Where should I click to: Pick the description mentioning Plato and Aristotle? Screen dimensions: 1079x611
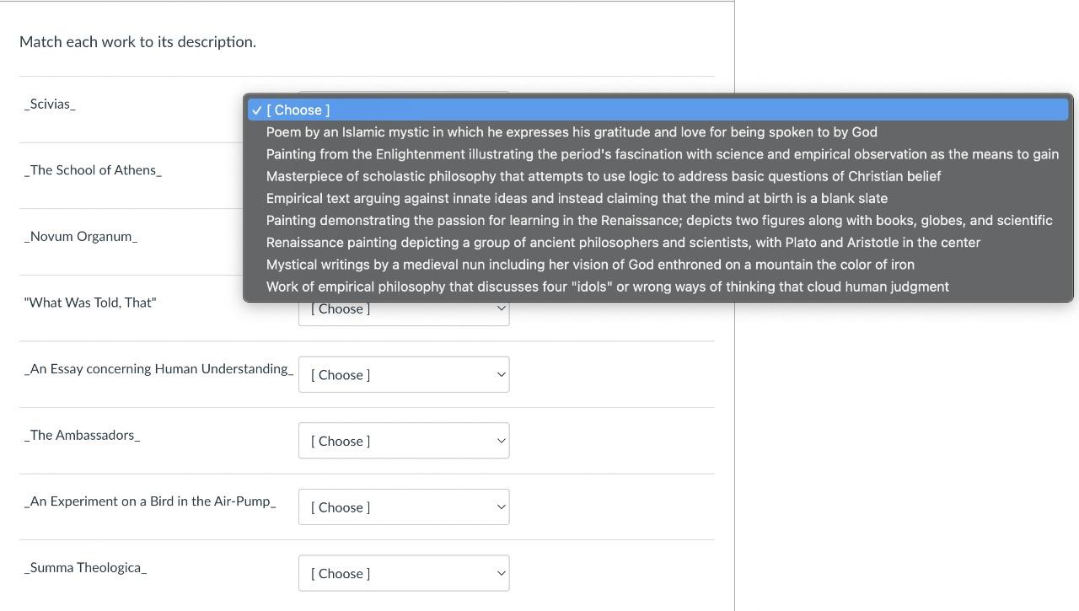click(x=623, y=242)
